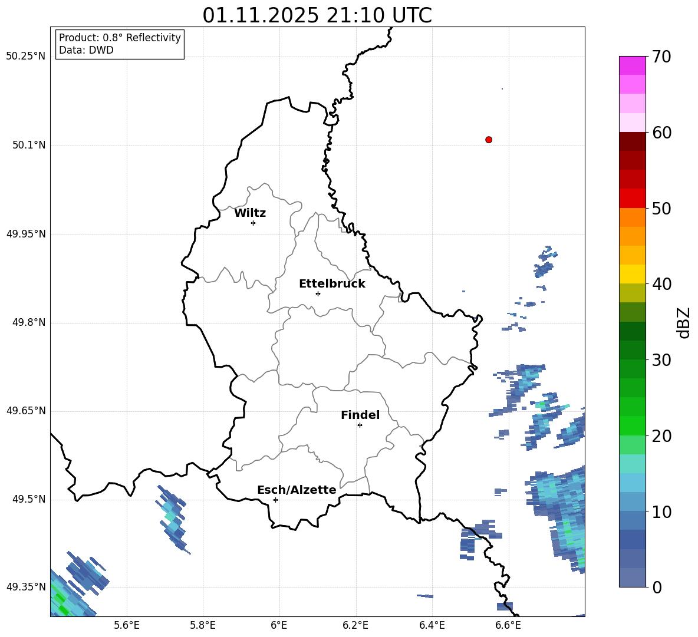Viewport: 698px width, 637px height.
Task: Click the yellow 40 dBZ colorbar segment
Action: coord(632,274)
